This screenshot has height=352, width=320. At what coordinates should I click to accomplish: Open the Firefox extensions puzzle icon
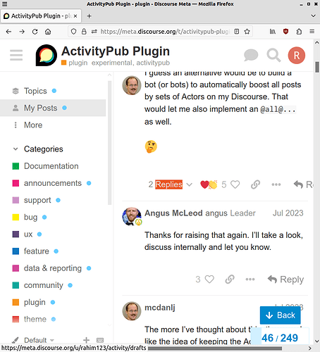point(299,32)
